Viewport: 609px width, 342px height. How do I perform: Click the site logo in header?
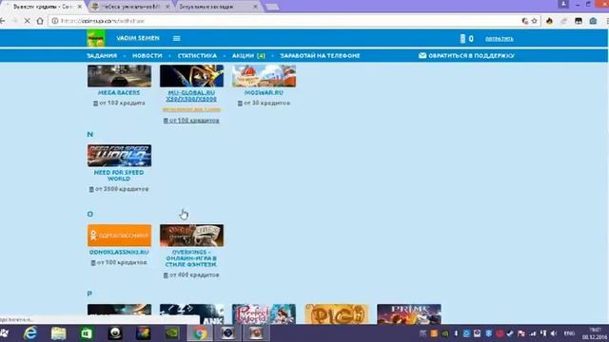(96, 38)
